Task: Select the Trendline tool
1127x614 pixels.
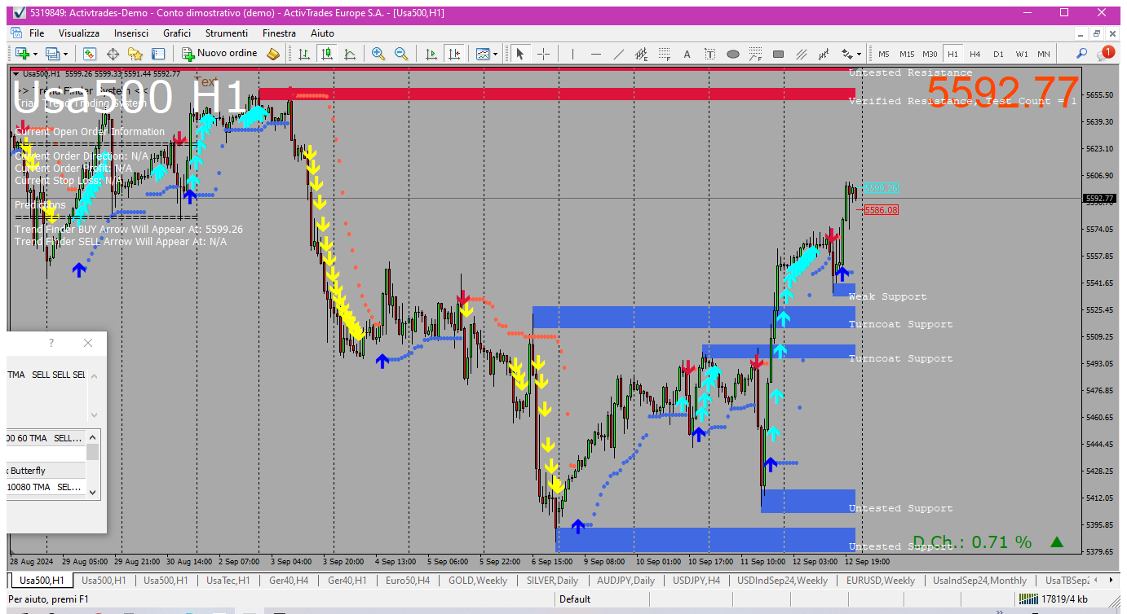Action: [x=619, y=54]
